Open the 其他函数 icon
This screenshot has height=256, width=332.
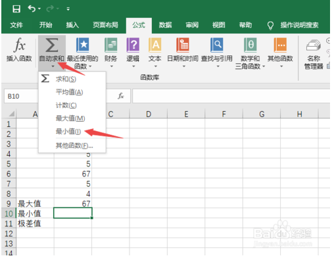280,45
